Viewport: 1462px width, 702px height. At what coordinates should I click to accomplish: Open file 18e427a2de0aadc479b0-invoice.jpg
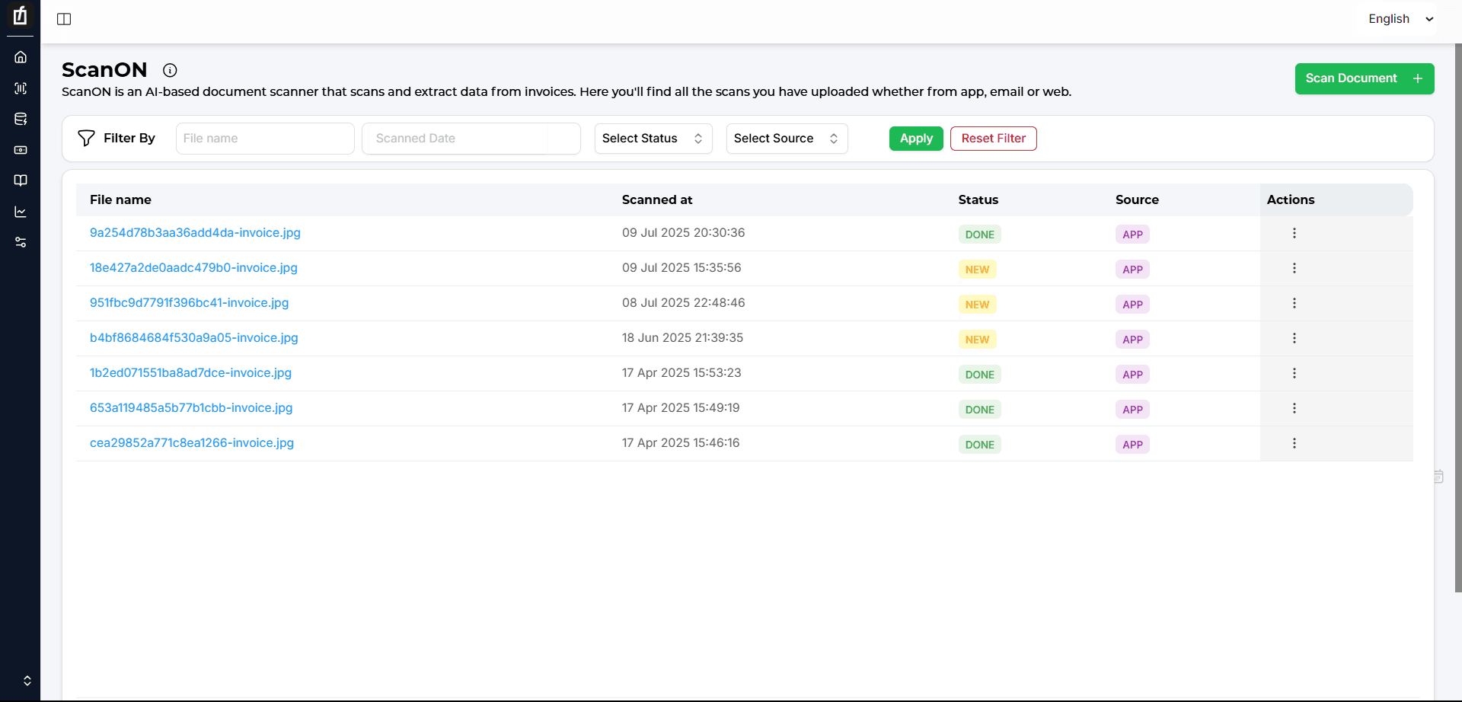point(193,268)
